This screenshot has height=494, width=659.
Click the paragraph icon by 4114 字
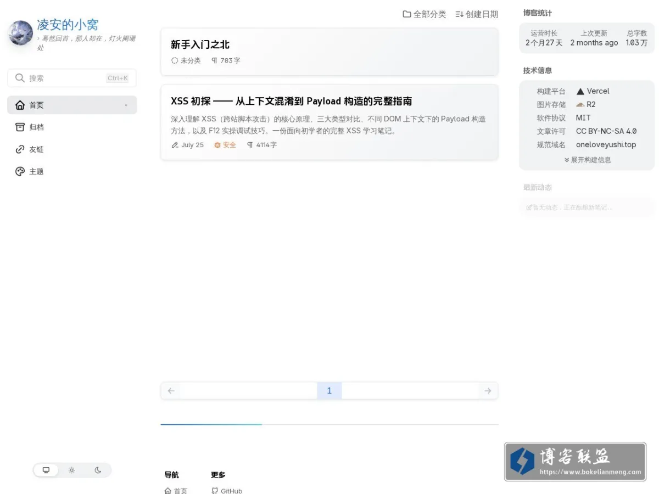pos(250,145)
